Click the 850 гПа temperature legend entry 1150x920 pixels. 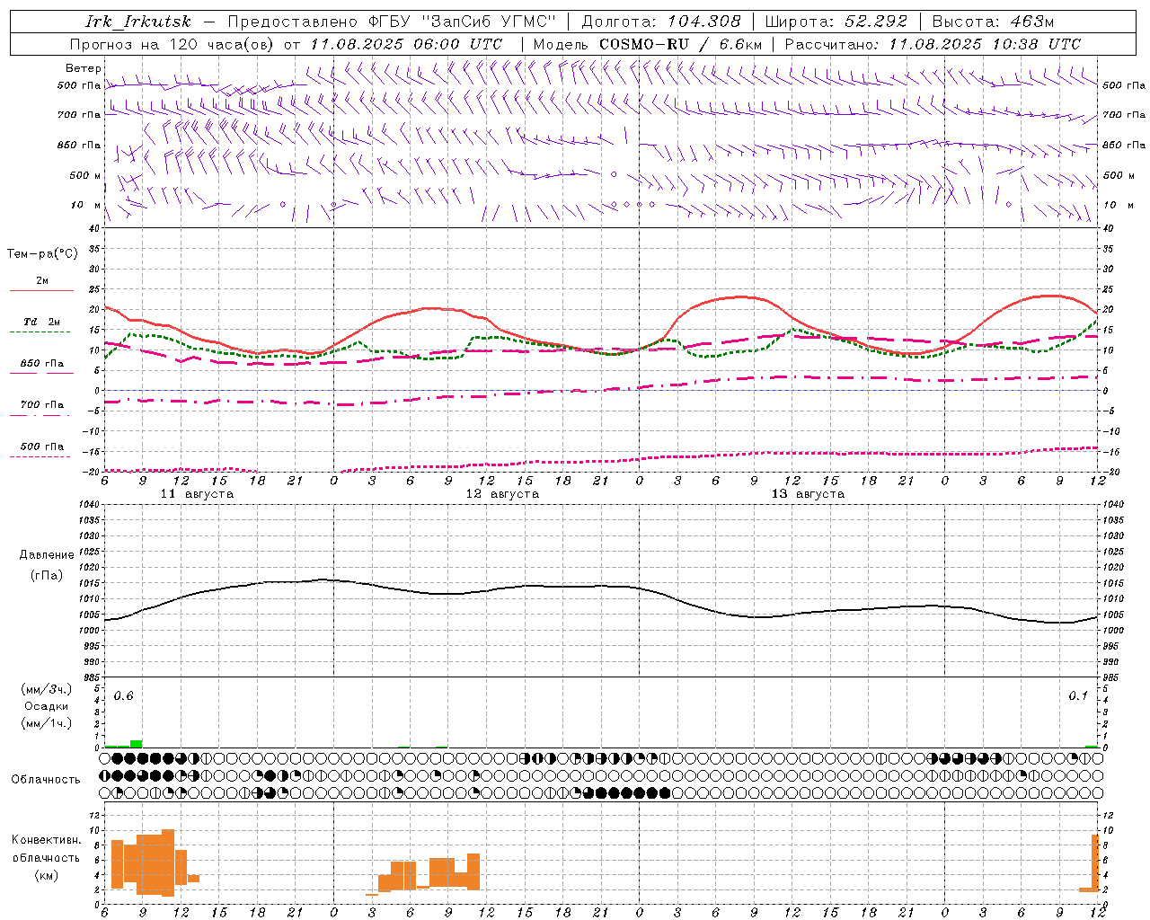click(42, 364)
